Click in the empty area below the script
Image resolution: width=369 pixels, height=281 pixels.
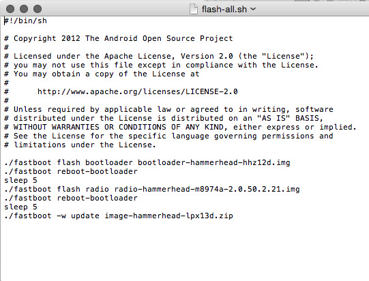pyautogui.click(x=184, y=250)
